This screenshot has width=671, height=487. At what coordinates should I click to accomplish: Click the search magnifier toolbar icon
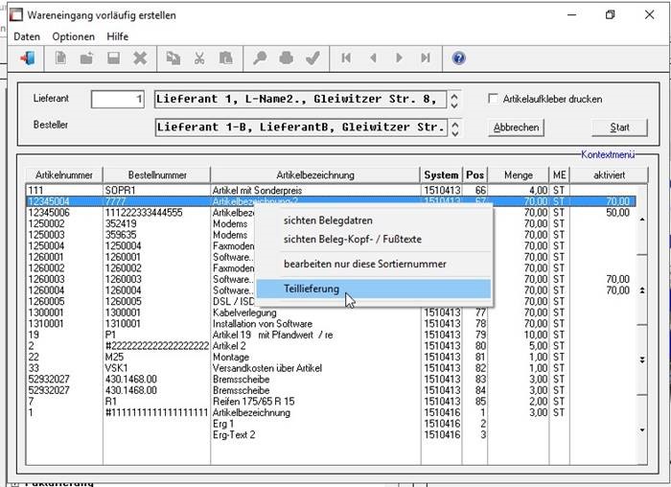coord(260,58)
